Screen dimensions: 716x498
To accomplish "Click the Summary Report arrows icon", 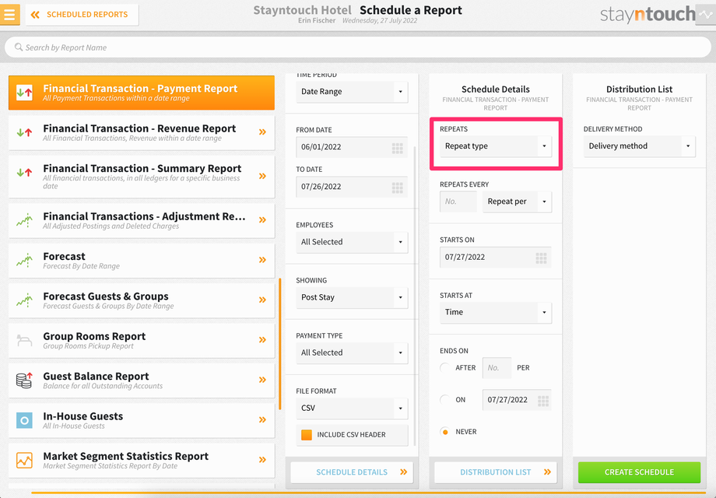I will 24,173.
